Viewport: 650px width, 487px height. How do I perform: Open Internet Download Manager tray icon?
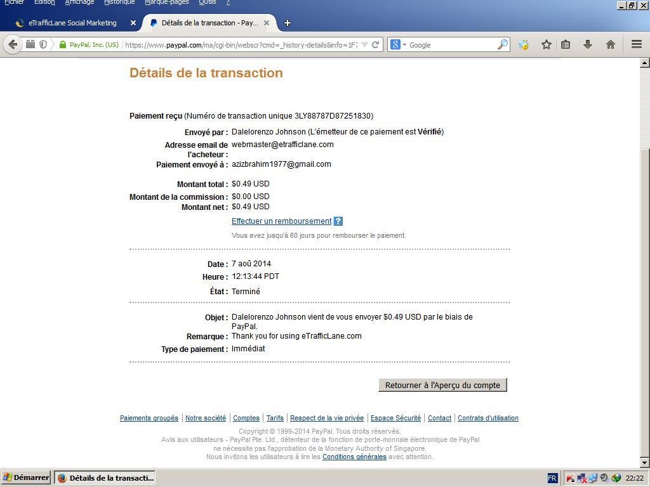point(616,478)
